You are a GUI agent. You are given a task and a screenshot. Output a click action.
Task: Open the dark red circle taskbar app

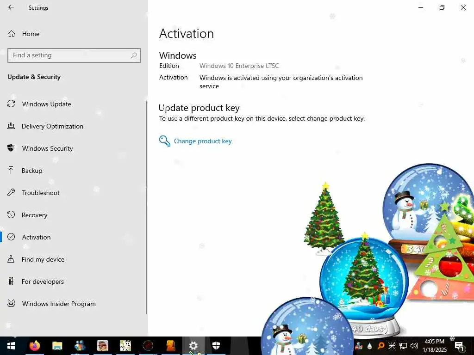tap(148, 346)
